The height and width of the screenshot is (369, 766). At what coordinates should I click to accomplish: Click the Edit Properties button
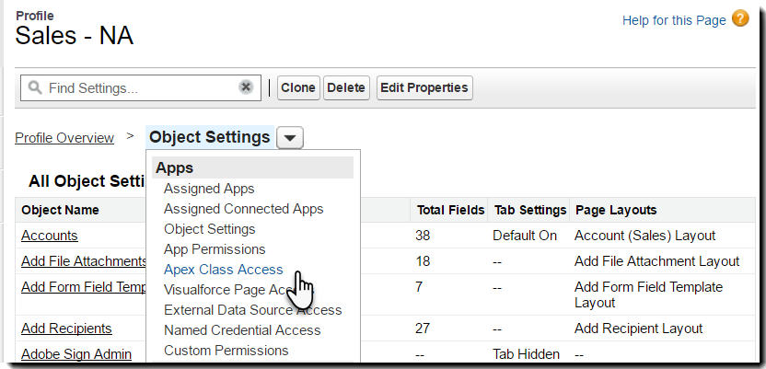tap(424, 88)
